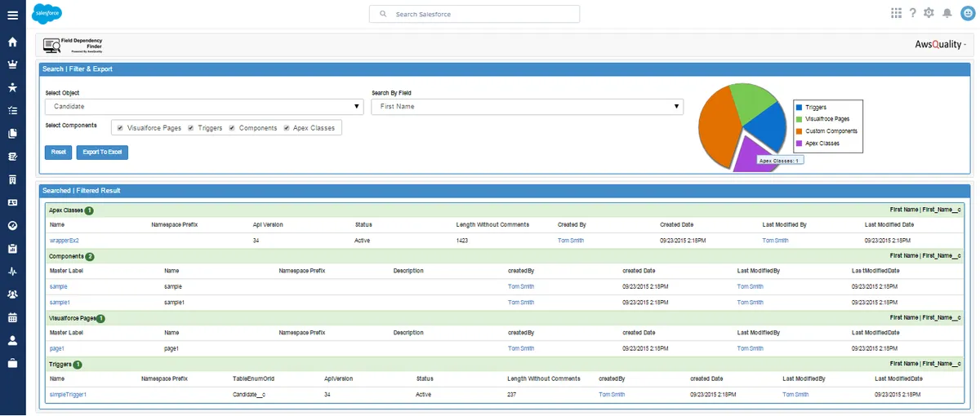980x416 pixels.
Task: Open the Calendar sidebar icon
Action: (x=12, y=317)
